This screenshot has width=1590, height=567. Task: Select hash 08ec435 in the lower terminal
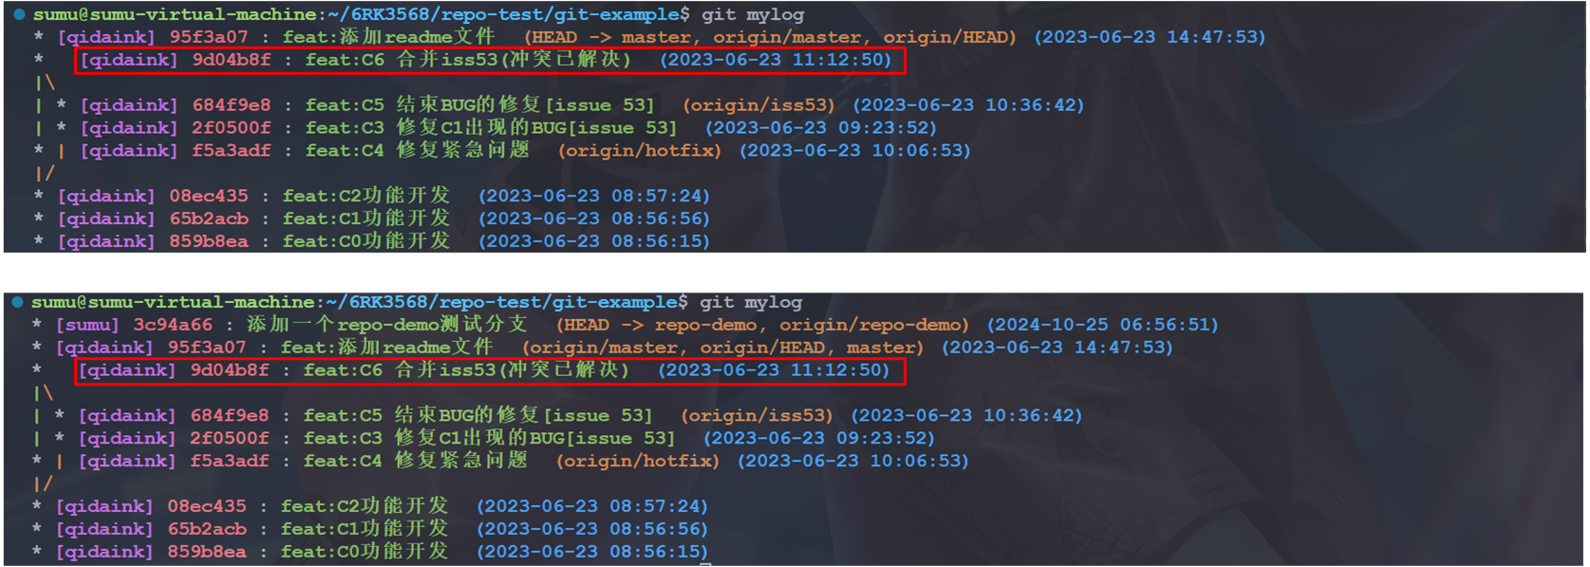pyautogui.click(x=207, y=507)
